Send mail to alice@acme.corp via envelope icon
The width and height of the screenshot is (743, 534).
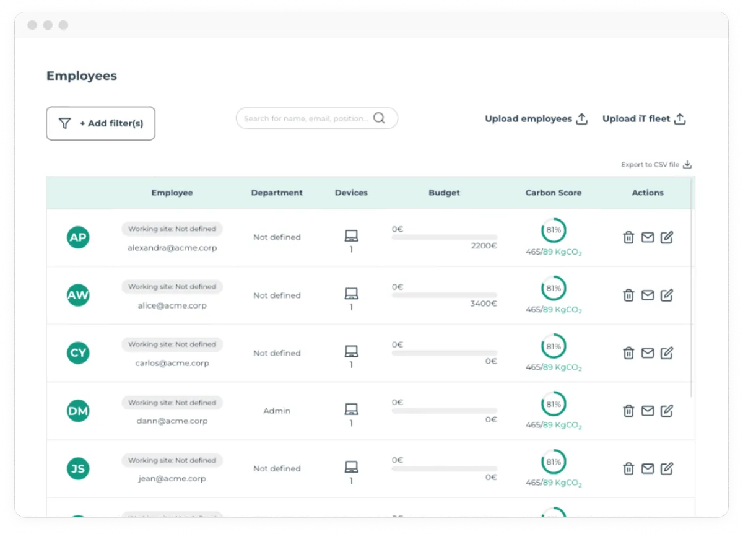tap(648, 295)
